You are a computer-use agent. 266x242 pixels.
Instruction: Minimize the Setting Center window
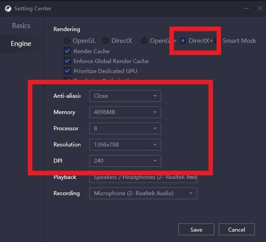click(247, 8)
